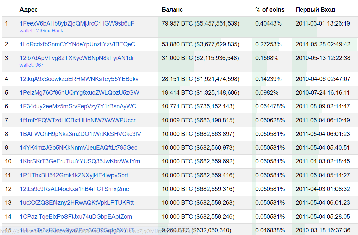The image size is (358, 235).
Task: Open address 12tLs9c9RsALt4ockxa1hB4iTCTSmxj2me
Action: click(x=74, y=189)
